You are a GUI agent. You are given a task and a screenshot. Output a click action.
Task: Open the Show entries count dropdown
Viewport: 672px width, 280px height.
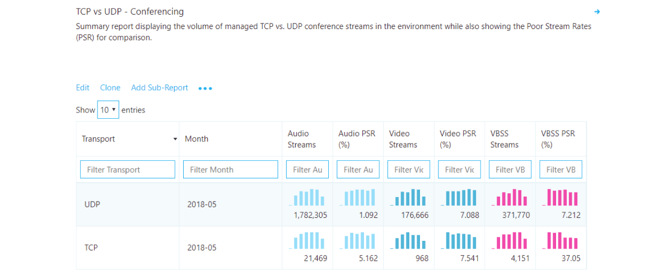108,110
